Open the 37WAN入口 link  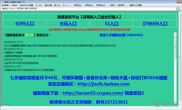(155, 24)
